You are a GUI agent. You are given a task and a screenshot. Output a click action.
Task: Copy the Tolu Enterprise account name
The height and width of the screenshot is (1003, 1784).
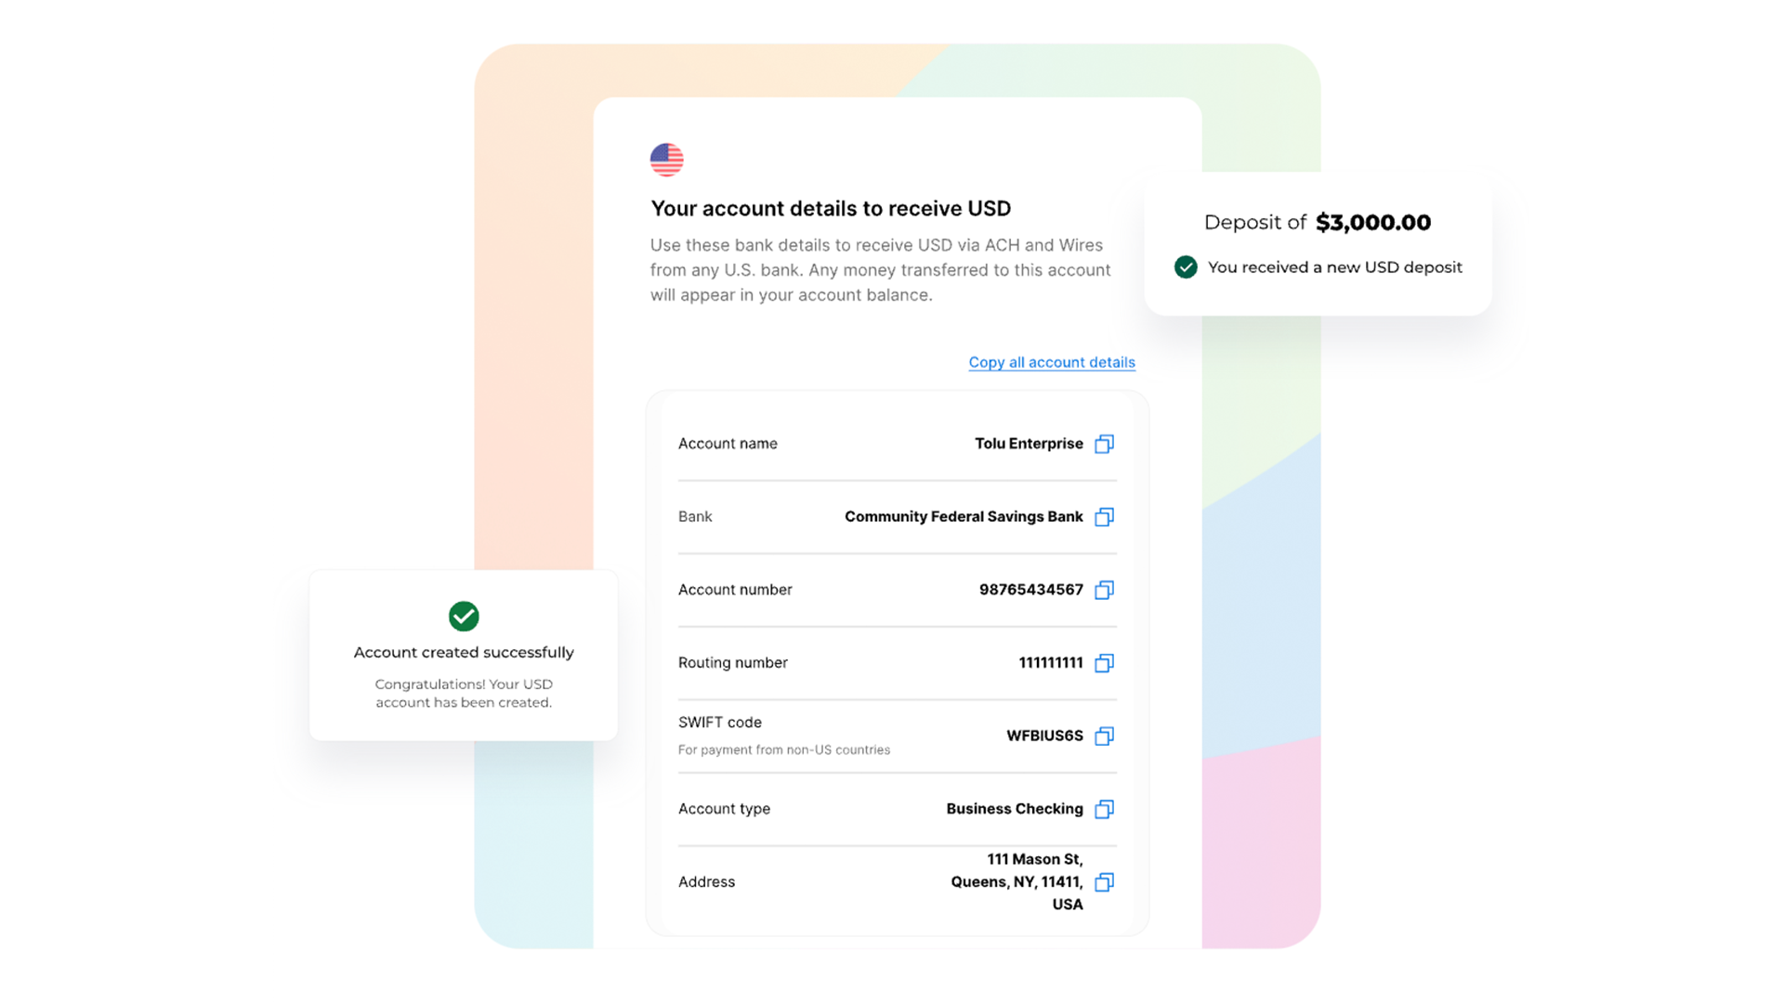click(x=1104, y=444)
